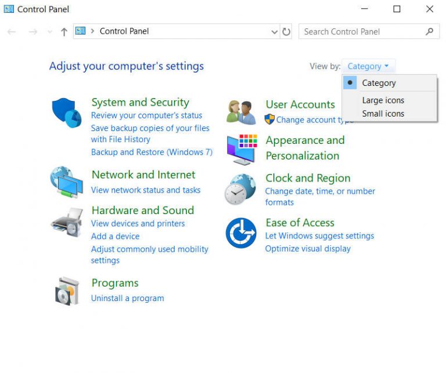Click View network status and tasks
Viewport: 446px width, 373px height.
click(x=145, y=190)
